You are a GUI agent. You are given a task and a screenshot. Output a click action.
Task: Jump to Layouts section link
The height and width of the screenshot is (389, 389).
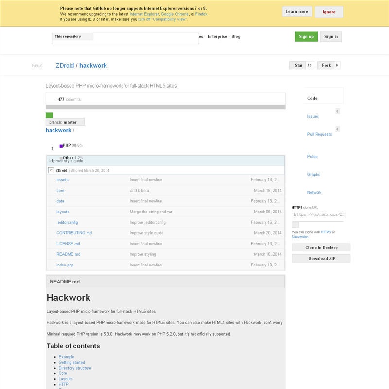click(66, 379)
